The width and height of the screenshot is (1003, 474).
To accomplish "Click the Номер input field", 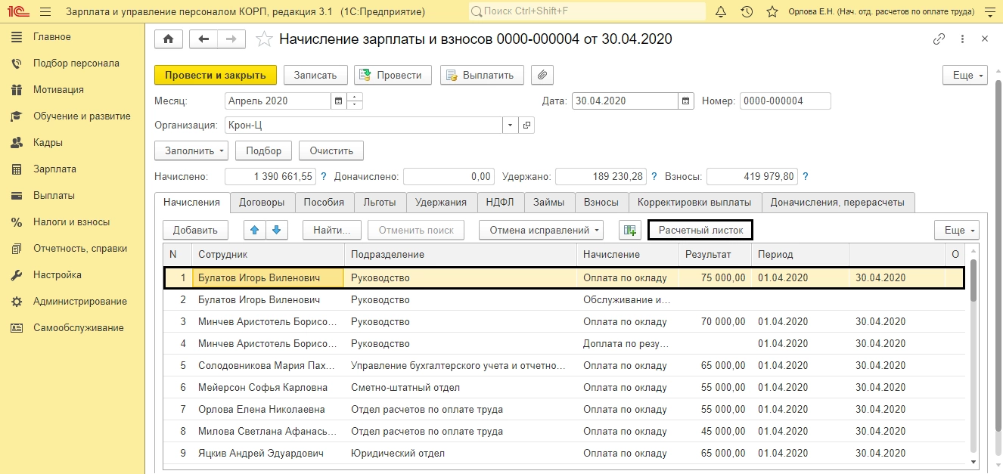I will tap(784, 101).
